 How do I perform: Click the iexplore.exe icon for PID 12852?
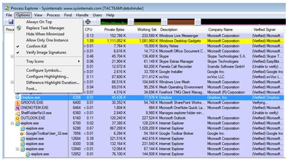pyautogui.click(x=28, y=154)
